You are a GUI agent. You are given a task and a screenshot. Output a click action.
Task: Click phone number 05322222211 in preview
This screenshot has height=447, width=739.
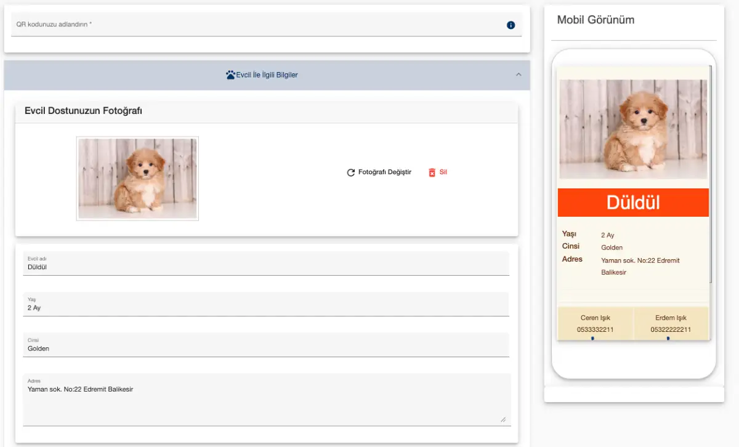click(x=671, y=329)
